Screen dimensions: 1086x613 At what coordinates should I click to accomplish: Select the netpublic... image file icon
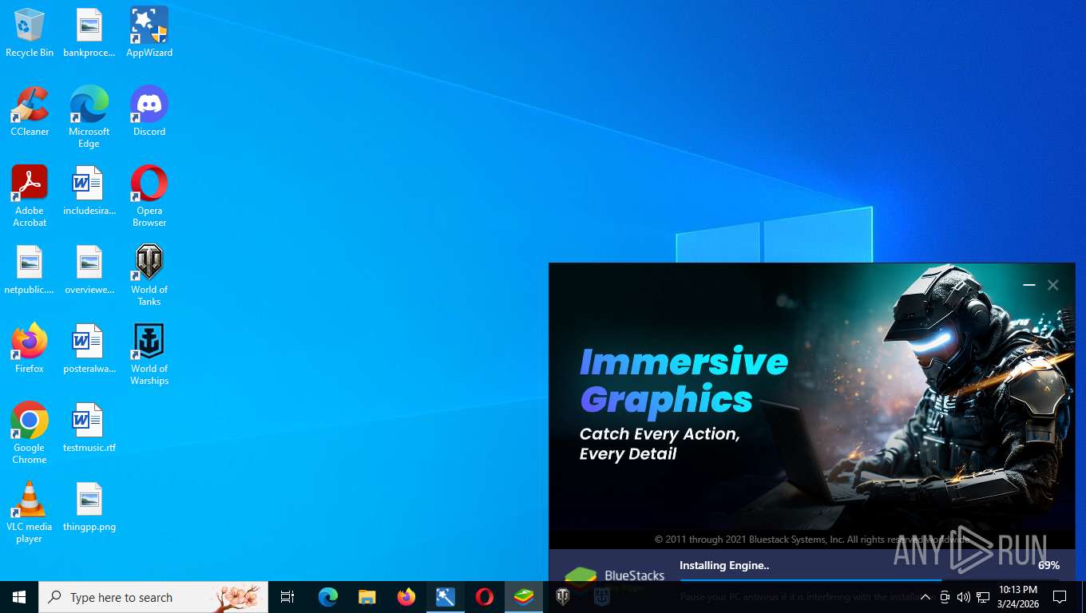point(30,270)
